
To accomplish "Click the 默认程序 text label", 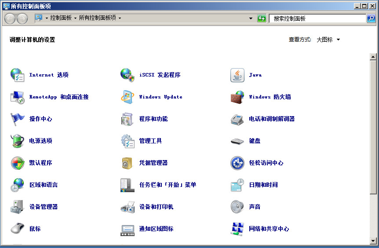I will (x=40, y=163).
